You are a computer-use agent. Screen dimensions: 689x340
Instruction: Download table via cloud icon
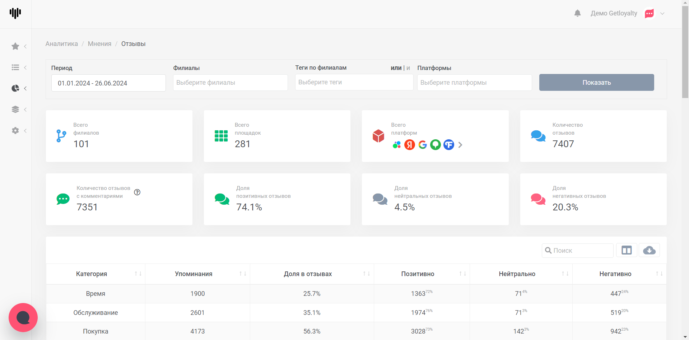[x=649, y=250]
